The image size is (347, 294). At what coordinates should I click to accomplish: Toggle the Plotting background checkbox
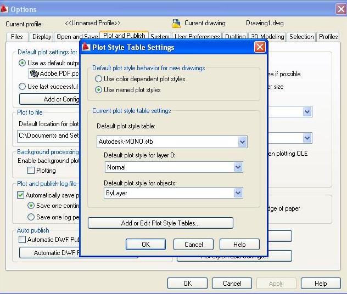click(x=31, y=170)
